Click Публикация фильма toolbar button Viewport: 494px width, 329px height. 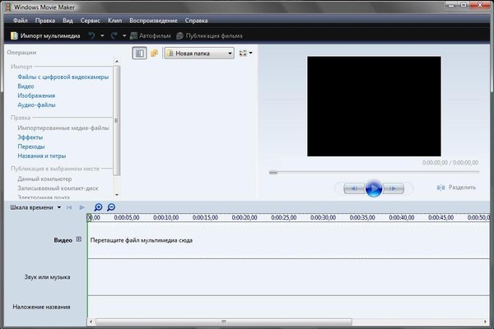pos(209,36)
